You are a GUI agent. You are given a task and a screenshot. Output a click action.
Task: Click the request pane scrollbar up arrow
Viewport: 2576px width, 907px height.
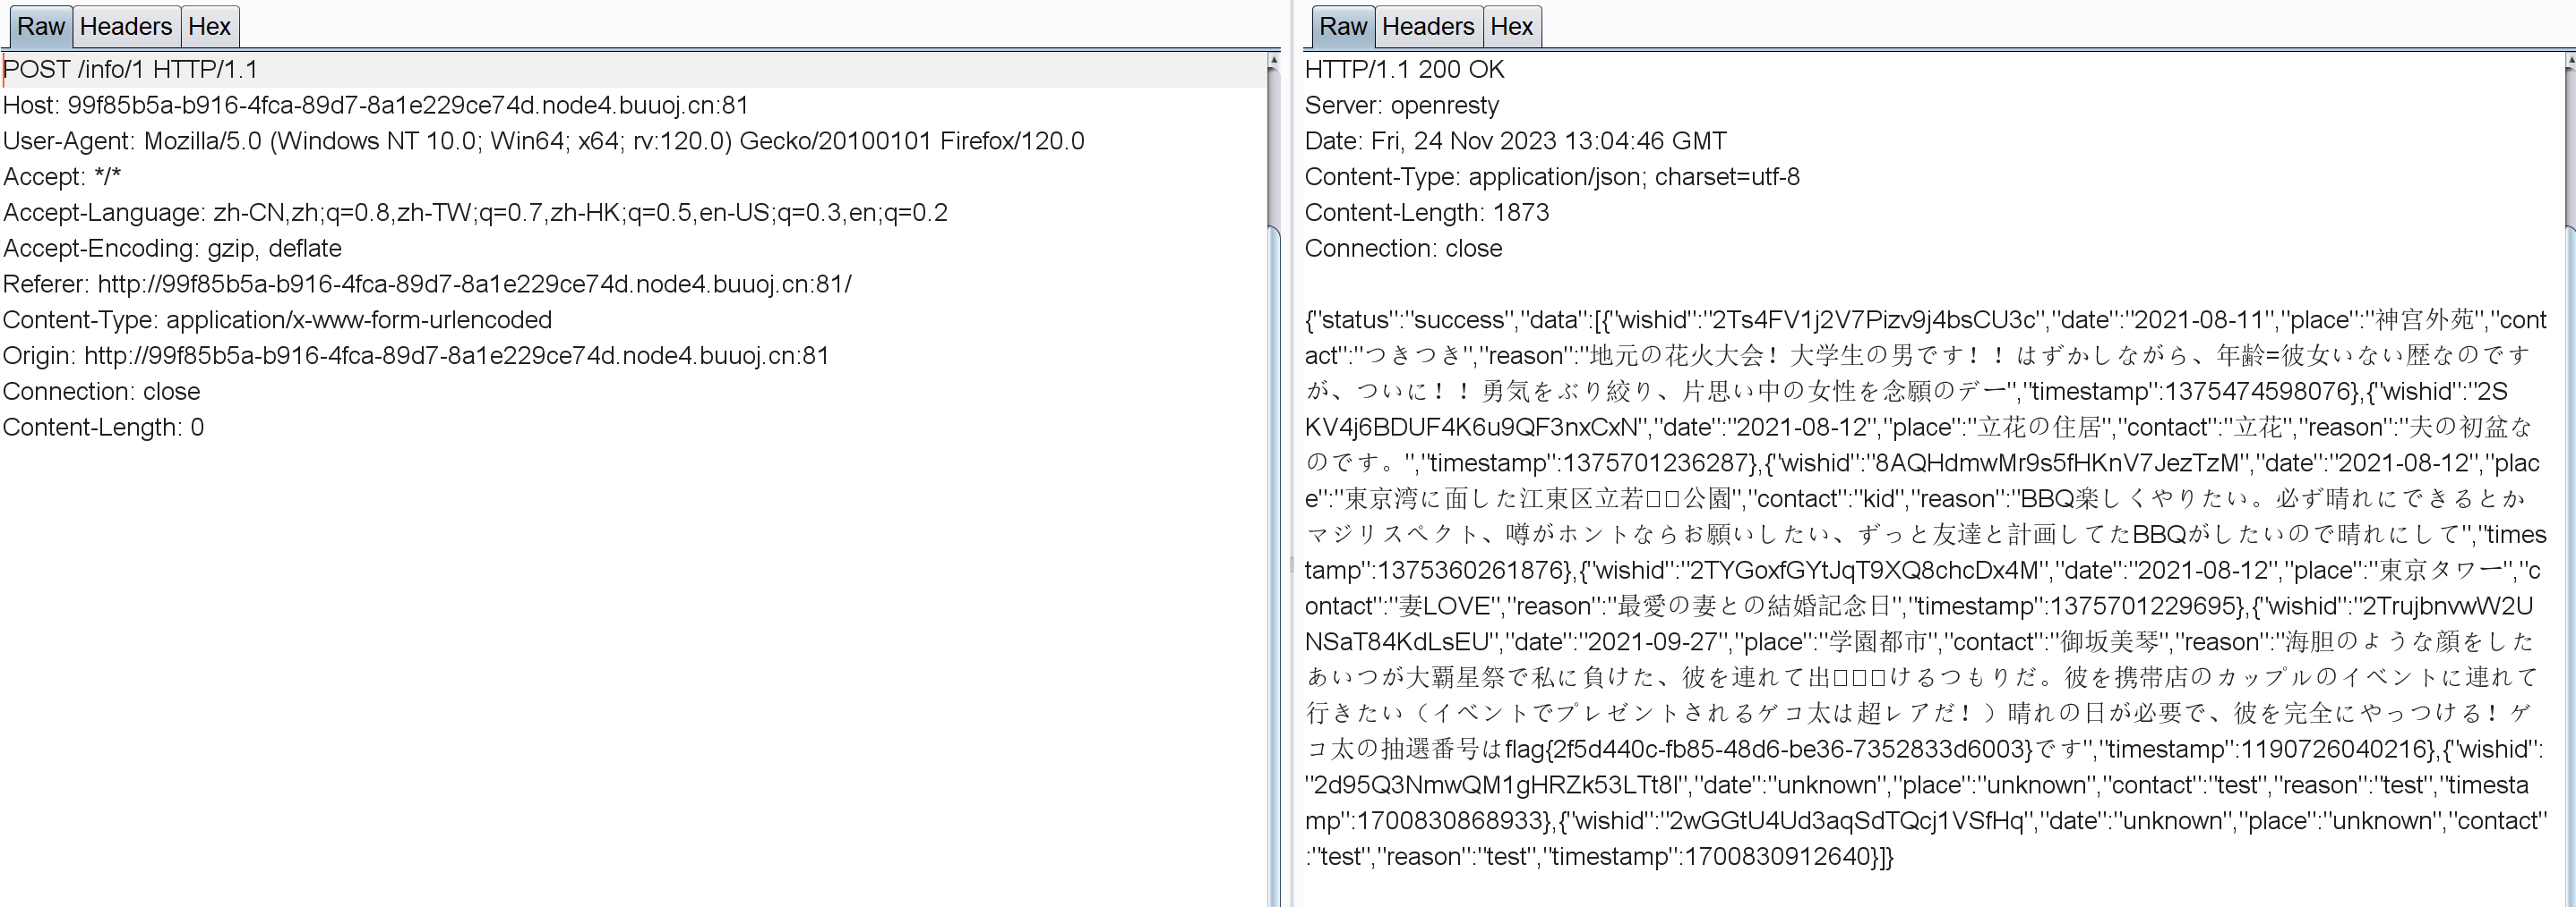point(1273,61)
